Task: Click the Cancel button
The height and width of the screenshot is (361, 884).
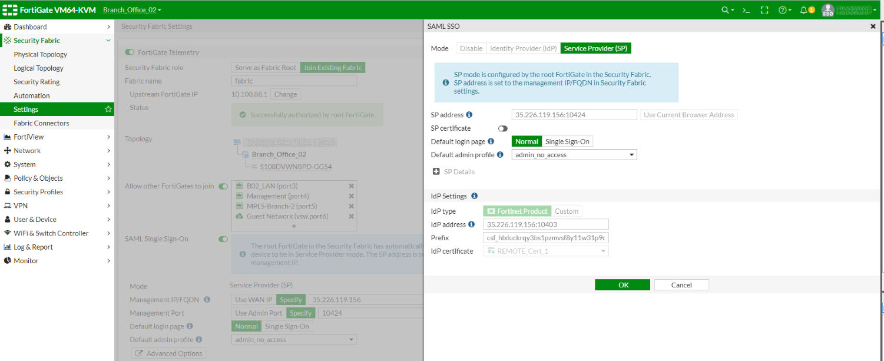Action: [x=681, y=285]
